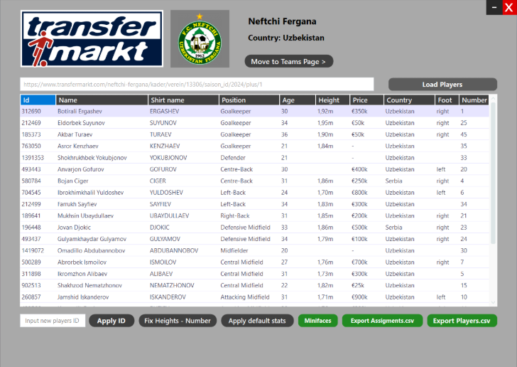Viewport: 517px width, 367px height.
Task: Click Apply default stats button
Action: [257, 321]
